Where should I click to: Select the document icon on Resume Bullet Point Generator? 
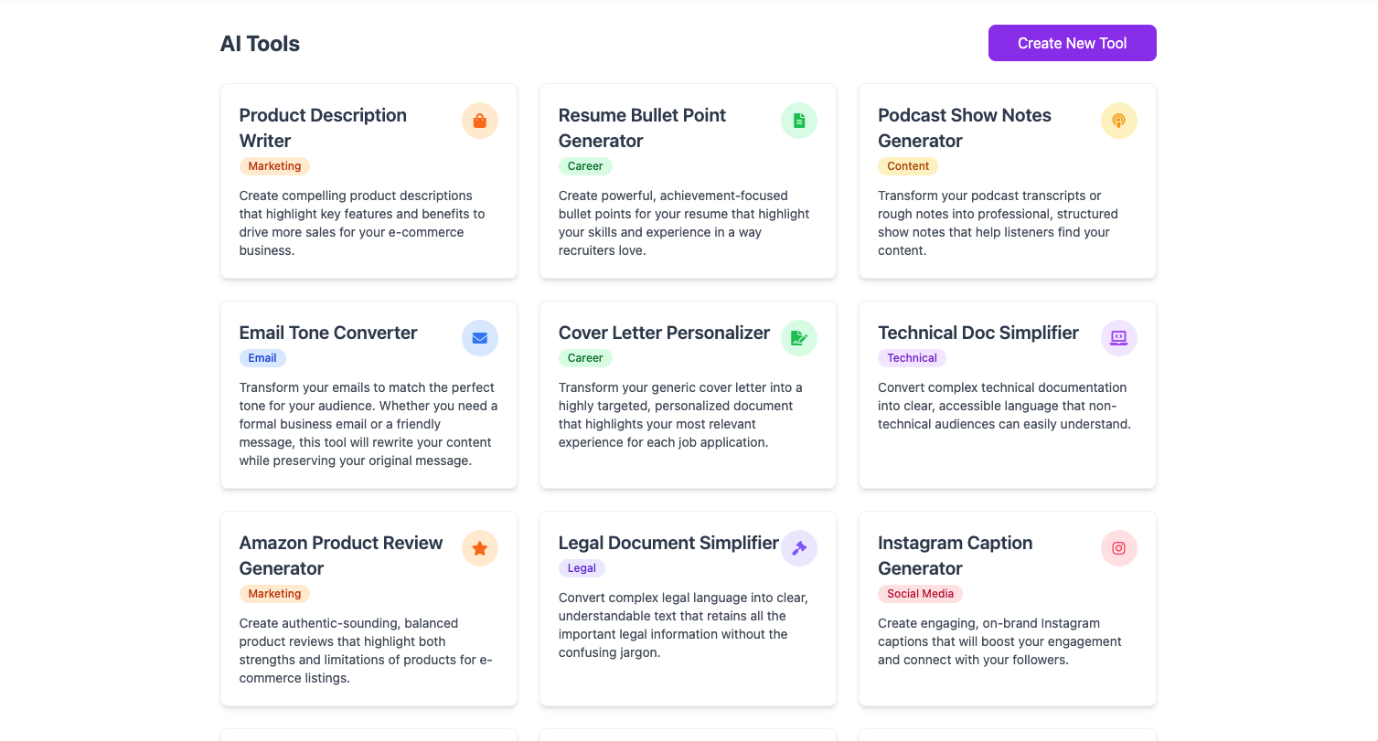pos(798,120)
